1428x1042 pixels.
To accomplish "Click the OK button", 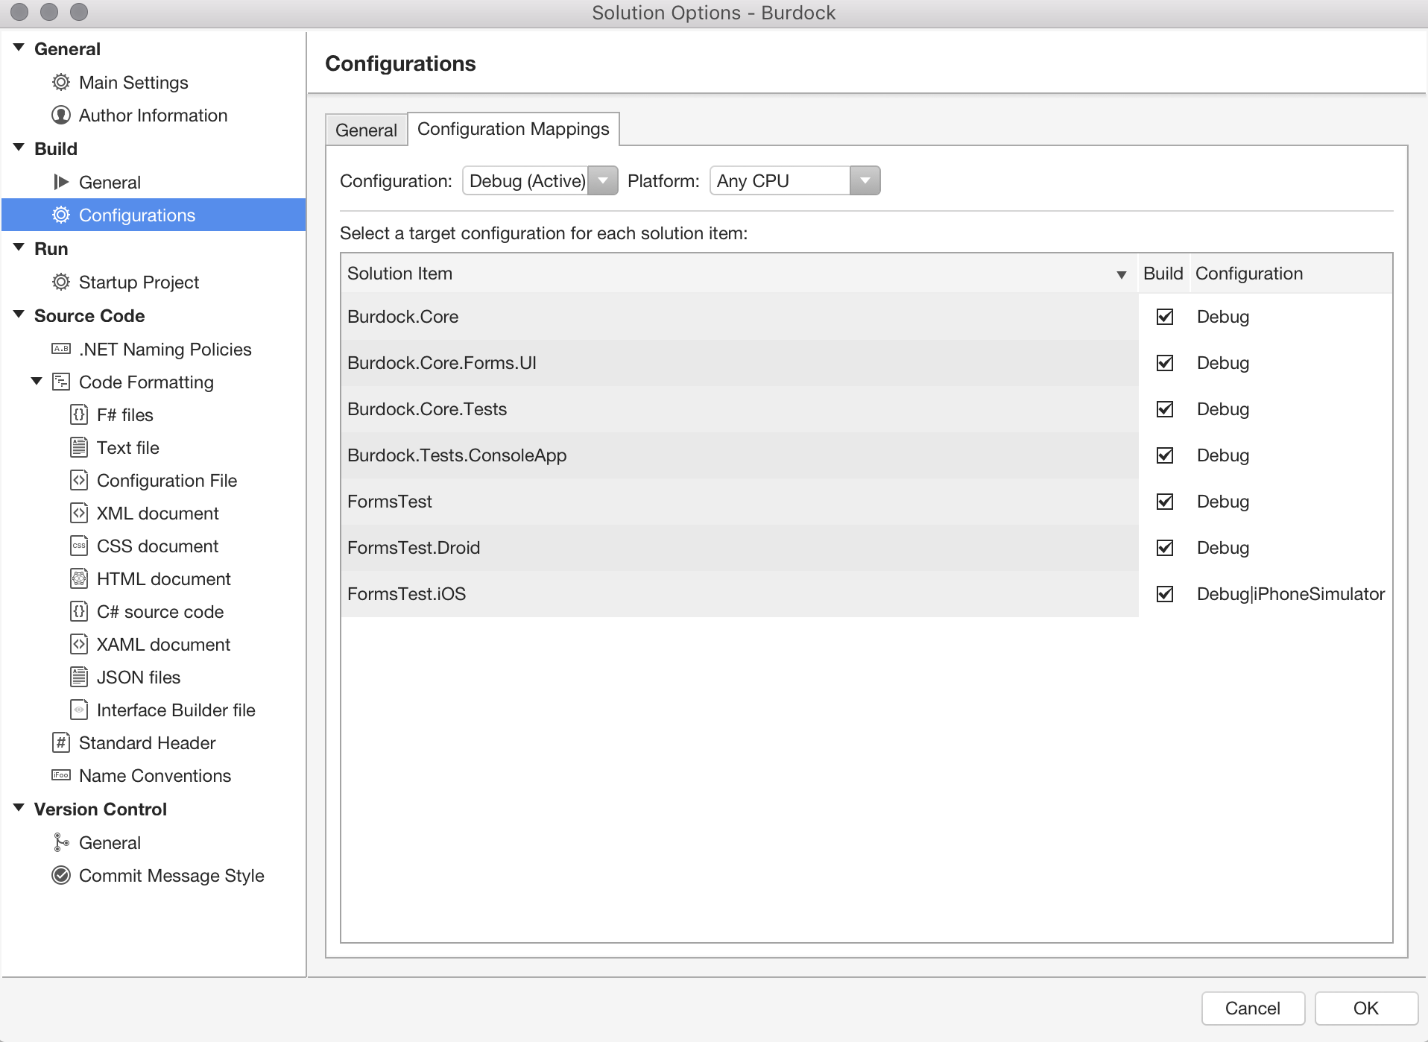I will [1365, 1008].
